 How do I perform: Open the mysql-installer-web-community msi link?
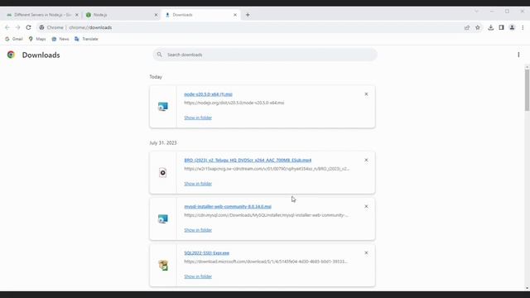point(228,206)
